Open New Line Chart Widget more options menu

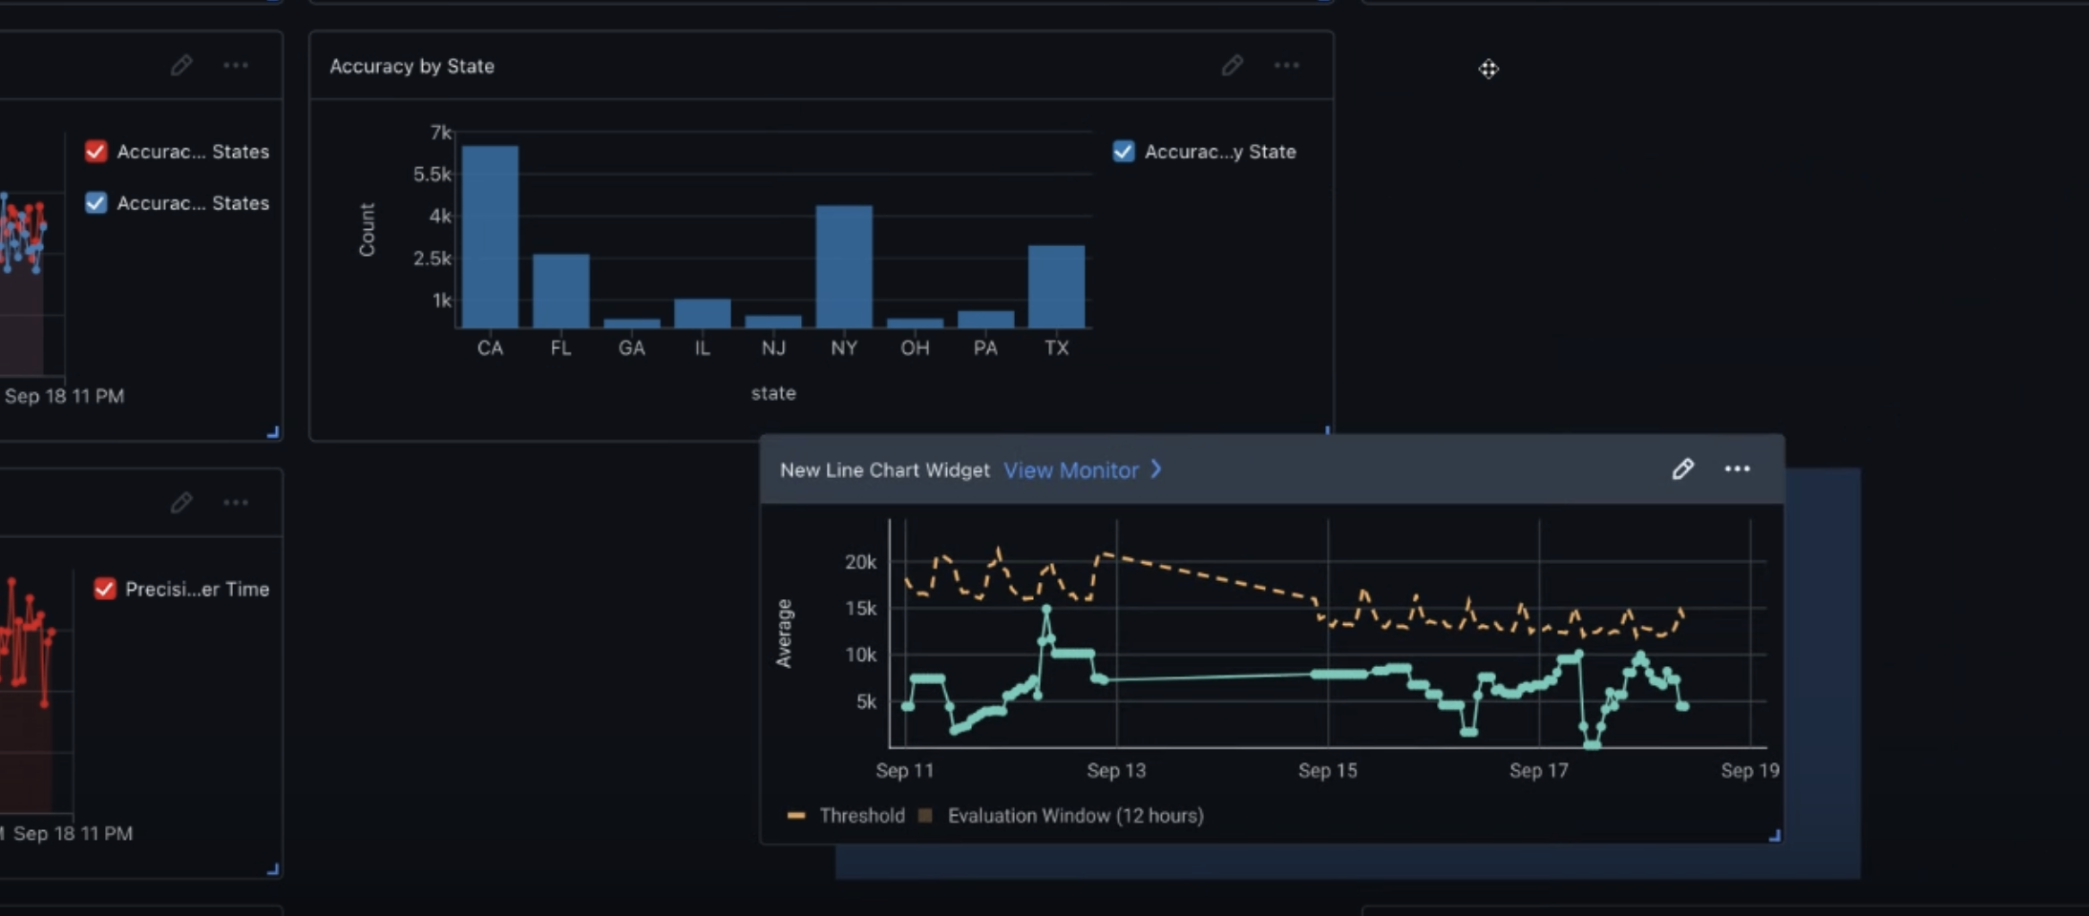click(x=1737, y=469)
